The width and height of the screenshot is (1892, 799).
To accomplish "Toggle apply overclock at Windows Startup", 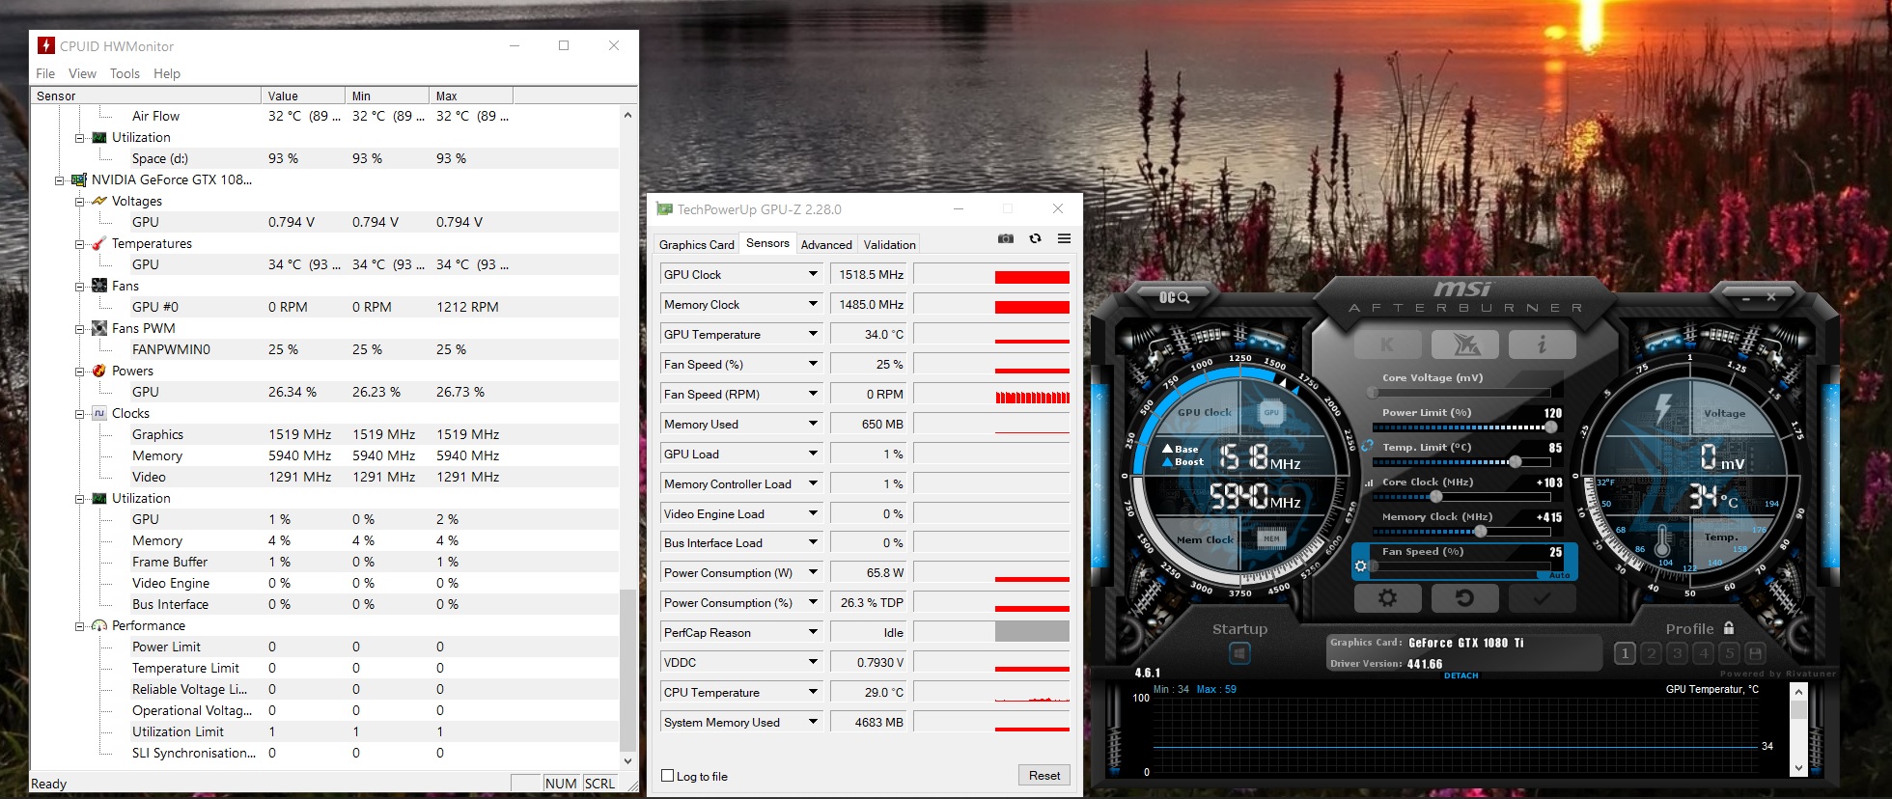I will point(1239,654).
